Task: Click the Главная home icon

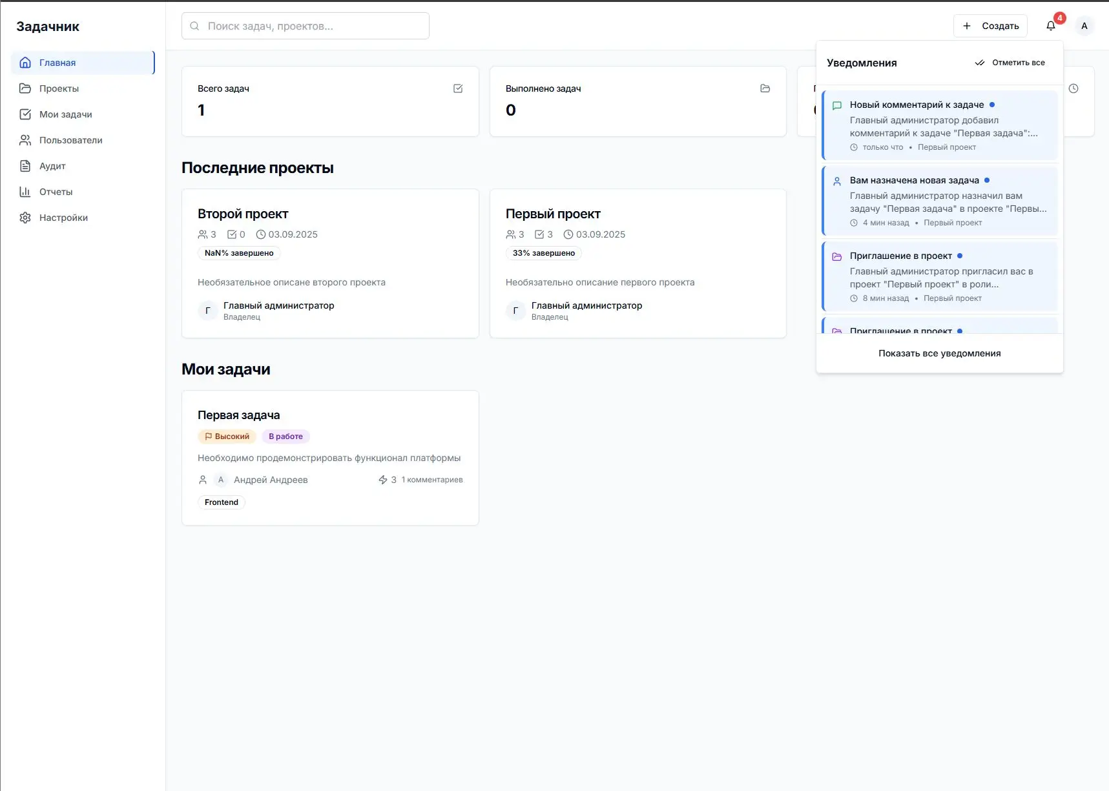Action: click(25, 63)
